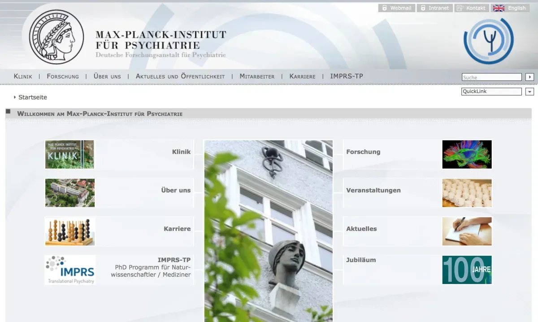Image resolution: width=538 pixels, height=322 pixels.
Task: Click the Kontakt button in top bar
Action: click(471, 8)
